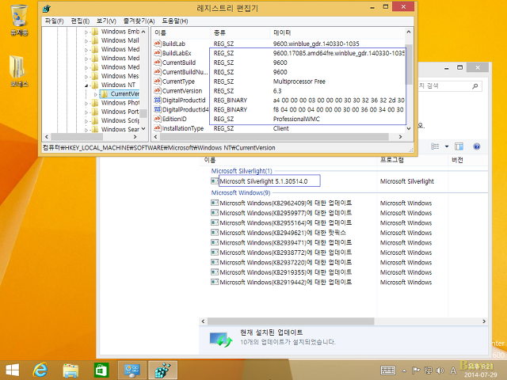Click the CurrentType string value icon
507x380 pixels.
(x=158, y=81)
